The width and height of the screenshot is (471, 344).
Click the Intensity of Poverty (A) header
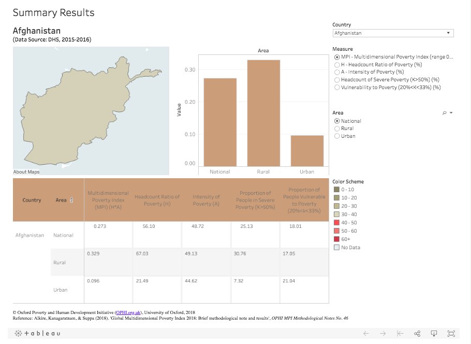pyautogui.click(x=206, y=200)
